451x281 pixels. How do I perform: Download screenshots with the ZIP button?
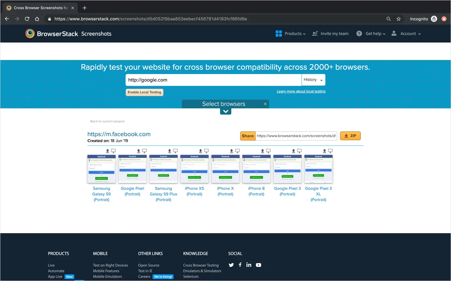[x=350, y=136]
